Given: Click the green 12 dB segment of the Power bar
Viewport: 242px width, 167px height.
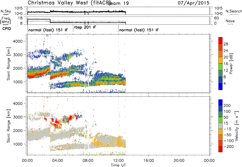Looking at the screenshot, I should click(x=221, y=67).
